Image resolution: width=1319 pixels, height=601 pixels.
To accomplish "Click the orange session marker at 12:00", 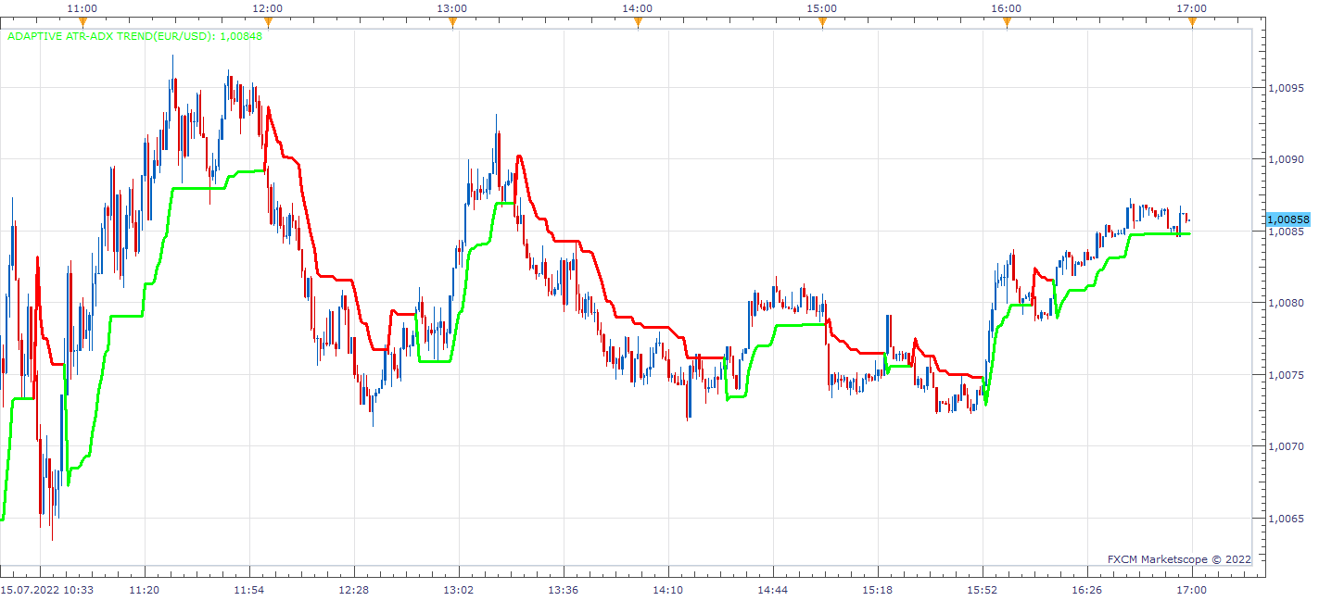I will [x=267, y=22].
